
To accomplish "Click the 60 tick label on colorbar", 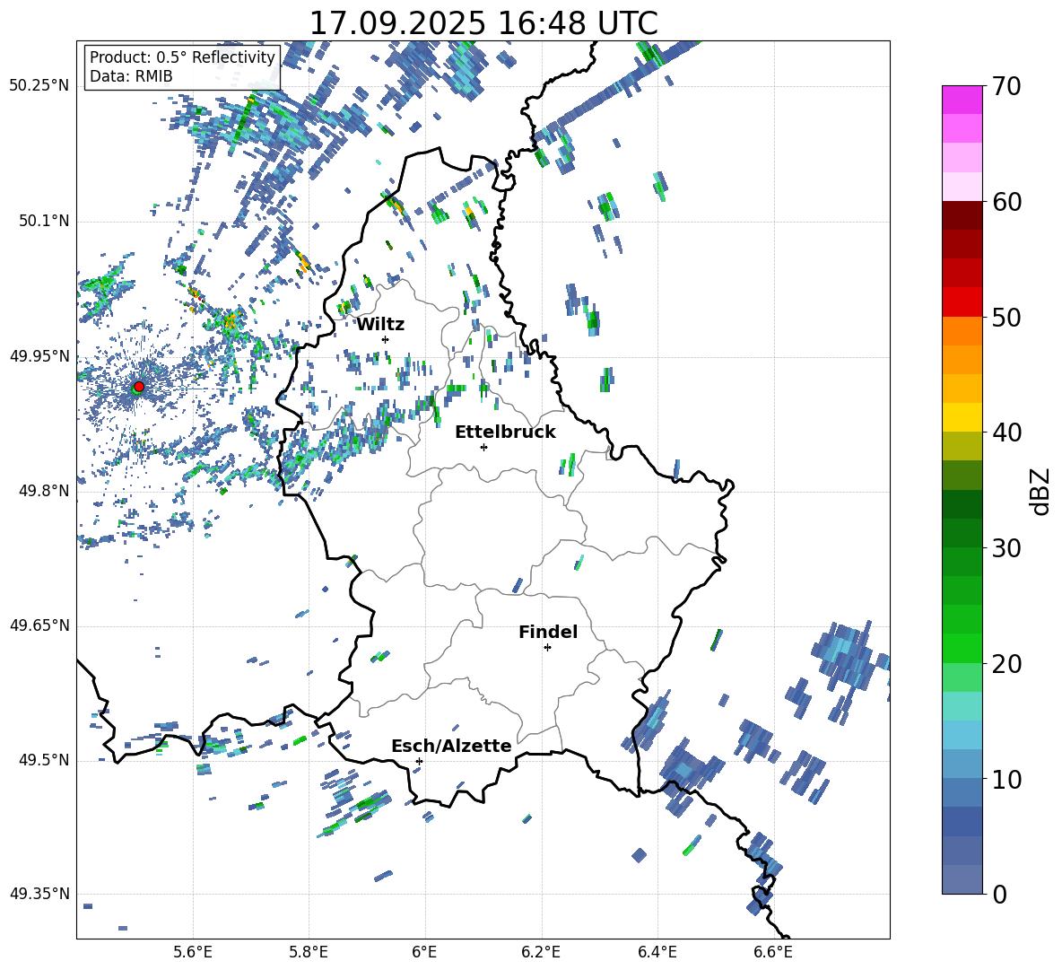I will point(1006,202).
